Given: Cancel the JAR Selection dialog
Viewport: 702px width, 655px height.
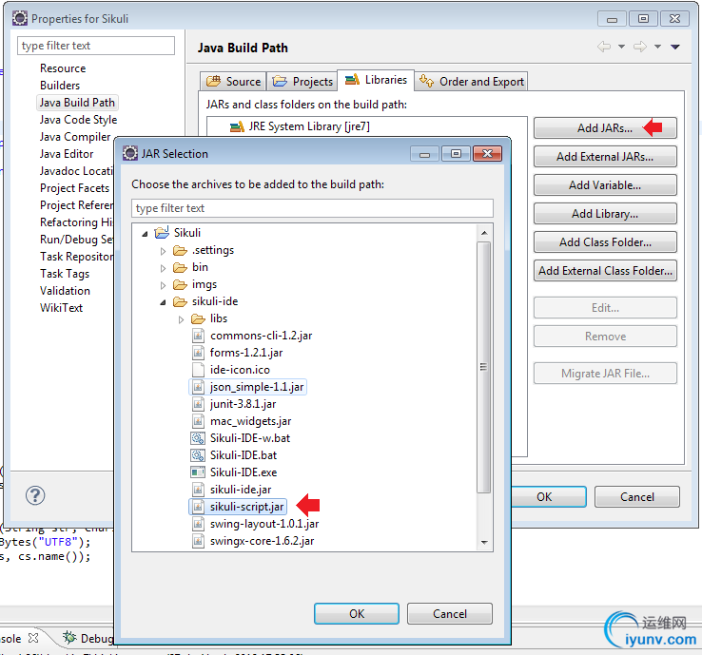Looking at the screenshot, I should click(x=450, y=613).
